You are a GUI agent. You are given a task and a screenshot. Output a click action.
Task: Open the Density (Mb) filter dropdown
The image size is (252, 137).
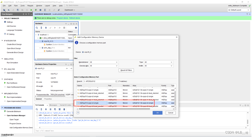click(x=104, y=66)
